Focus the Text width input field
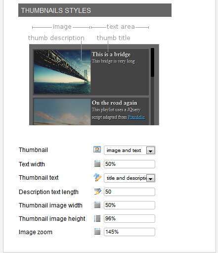 (x=130, y=164)
